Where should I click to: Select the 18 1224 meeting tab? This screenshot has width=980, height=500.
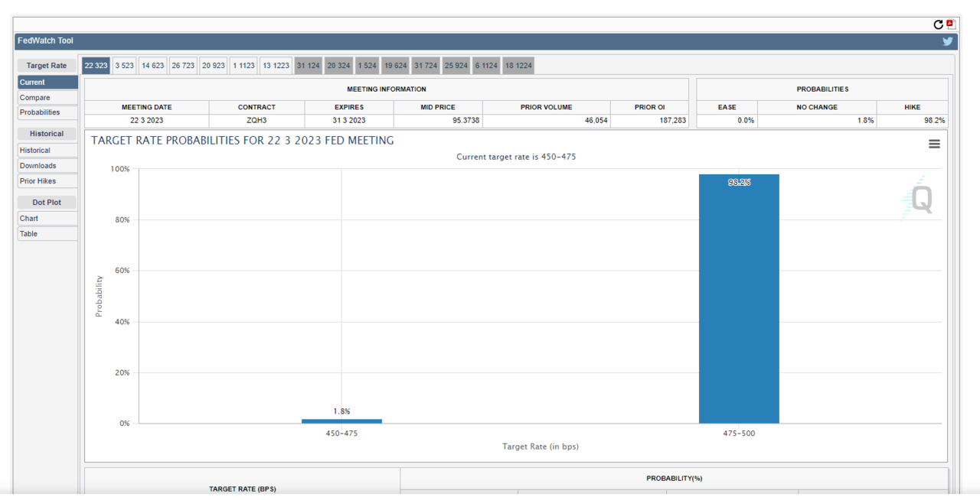[518, 66]
